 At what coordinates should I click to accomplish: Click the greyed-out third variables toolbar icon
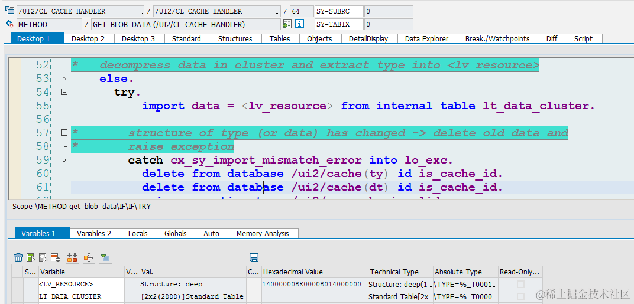[x=43, y=257]
